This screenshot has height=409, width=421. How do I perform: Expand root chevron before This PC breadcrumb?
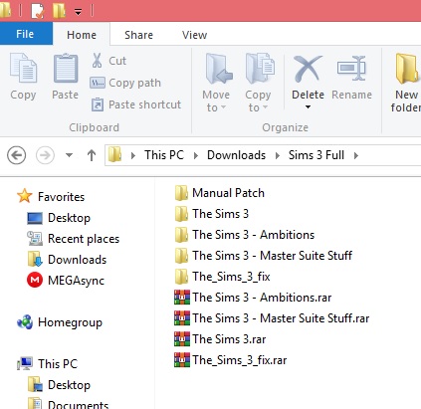click(133, 155)
